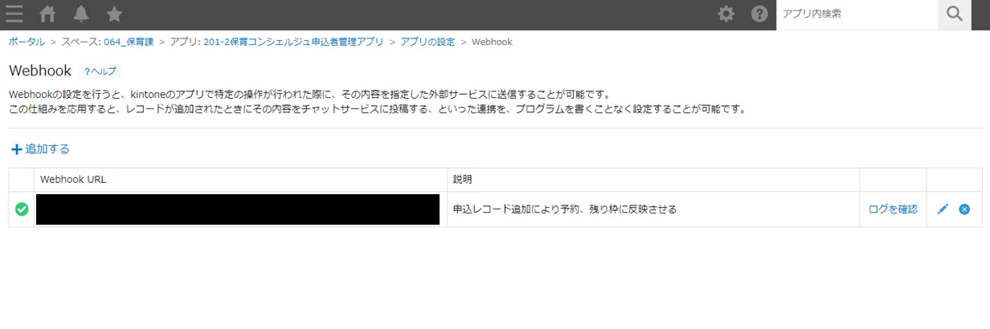Edit the webhook with pencil icon

[x=943, y=209]
